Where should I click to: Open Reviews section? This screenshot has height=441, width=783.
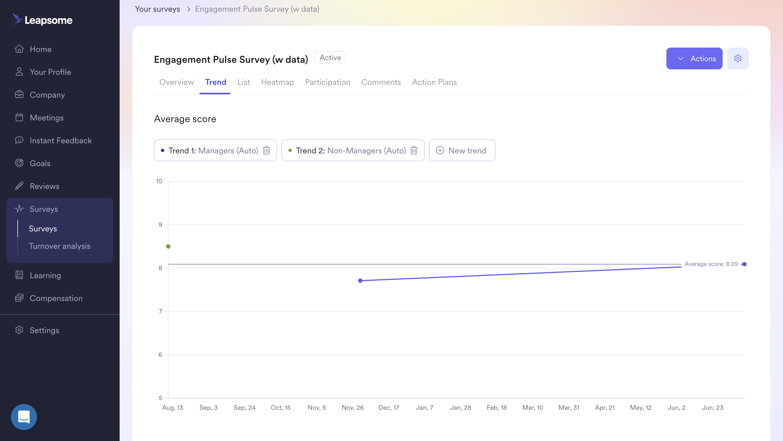[45, 186]
